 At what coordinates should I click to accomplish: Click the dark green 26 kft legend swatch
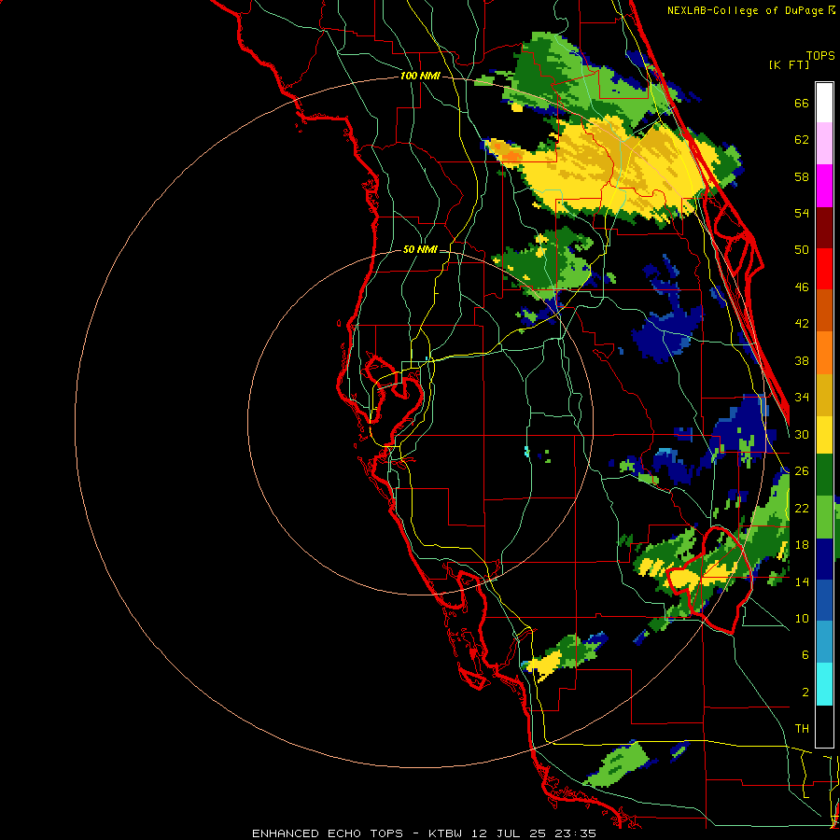click(824, 475)
